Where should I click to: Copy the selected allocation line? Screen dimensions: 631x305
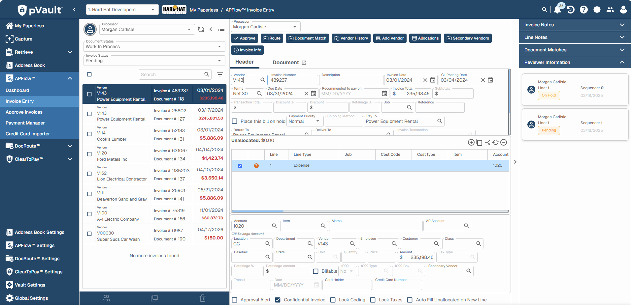pos(479,142)
